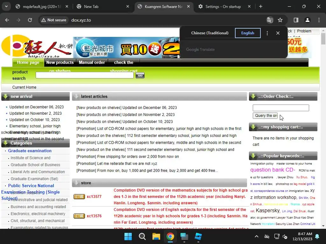Screen dimensions: 326x244
Task: Open Graduate School of Business category
Action: [x=35, y=165]
